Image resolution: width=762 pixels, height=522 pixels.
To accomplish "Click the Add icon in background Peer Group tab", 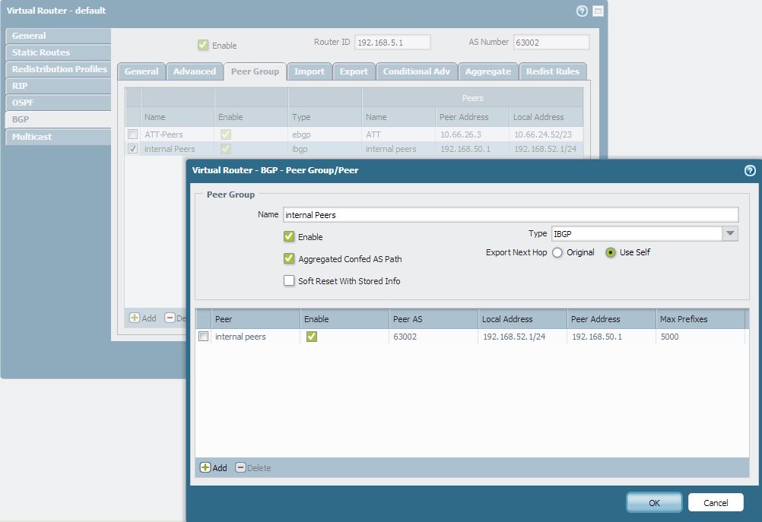I will pos(135,318).
